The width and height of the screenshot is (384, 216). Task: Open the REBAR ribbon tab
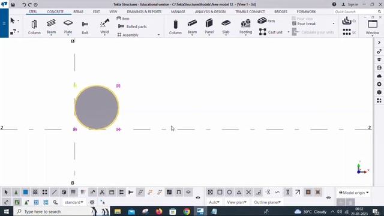pyautogui.click(x=79, y=11)
